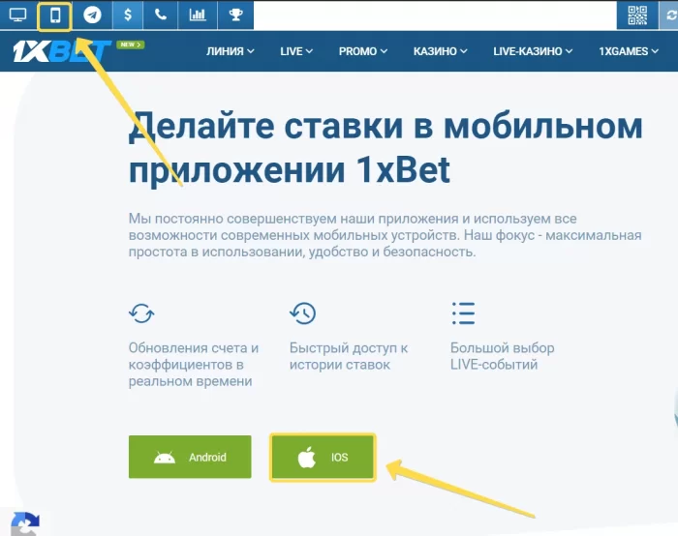Click the text Быстрый доступ к истории ставок
This screenshot has height=536, width=678.
pos(349,356)
